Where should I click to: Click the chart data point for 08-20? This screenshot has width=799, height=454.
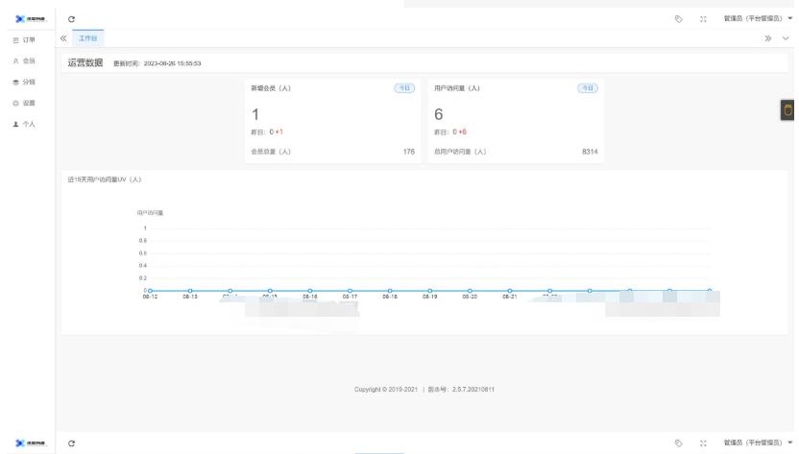[470, 291]
